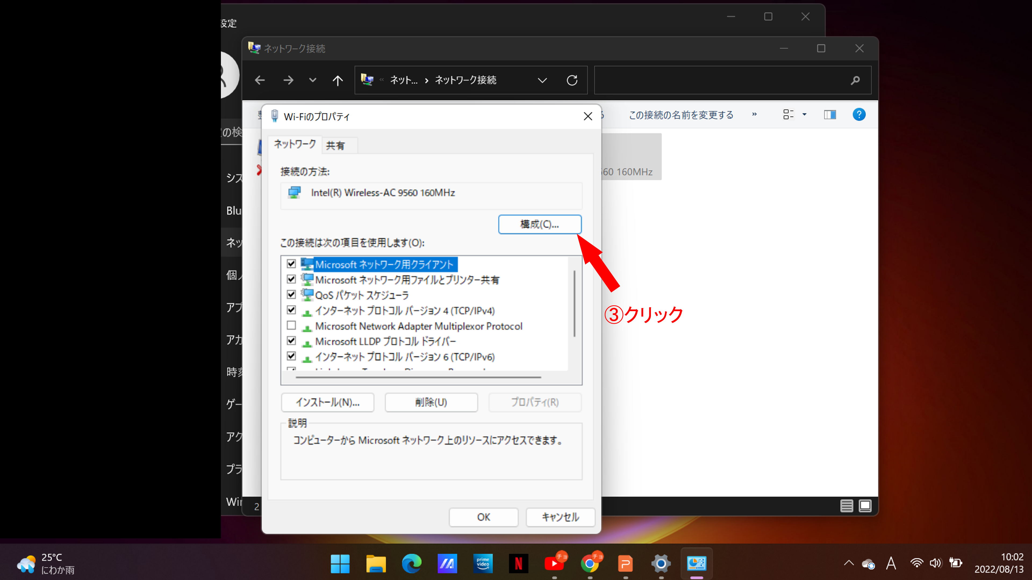Toggle the preview pane icon

pyautogui.click(x=830, y=115)
